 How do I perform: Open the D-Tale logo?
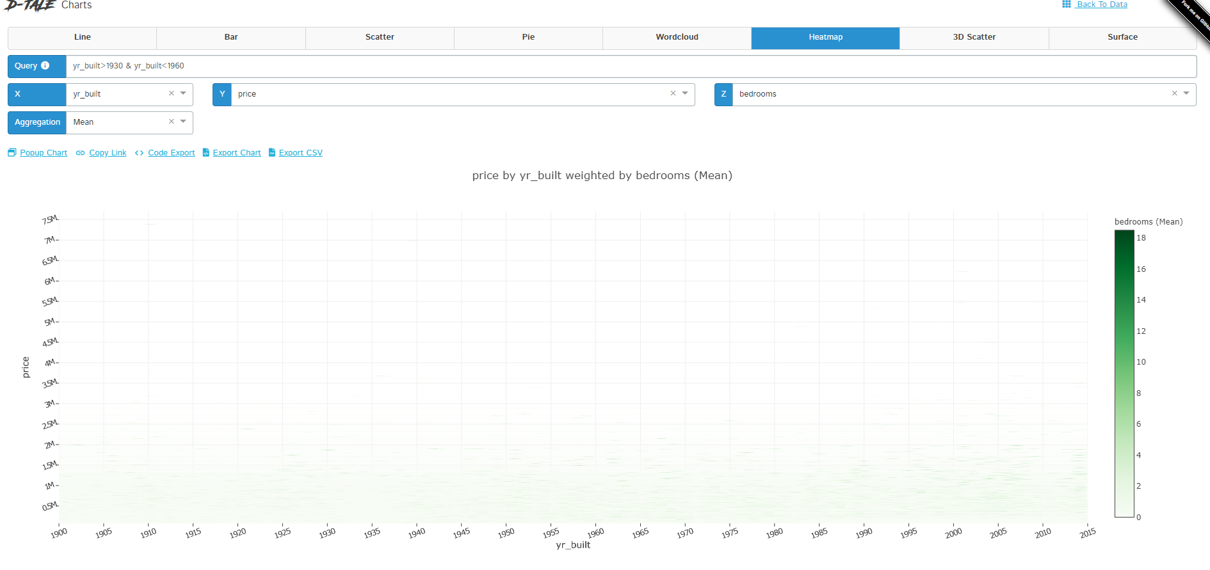click(29, 5)
